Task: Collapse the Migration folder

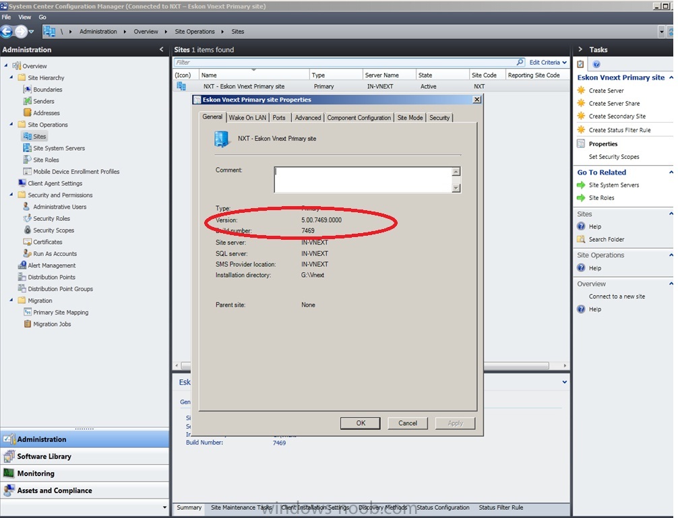Action: (11, 300)
